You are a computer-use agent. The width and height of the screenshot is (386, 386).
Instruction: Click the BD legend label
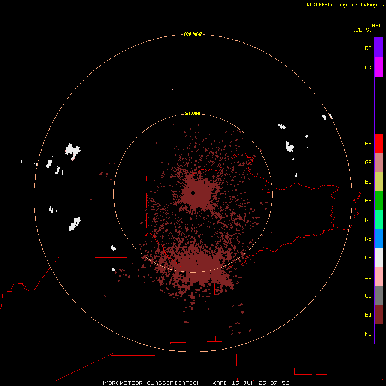368,182
